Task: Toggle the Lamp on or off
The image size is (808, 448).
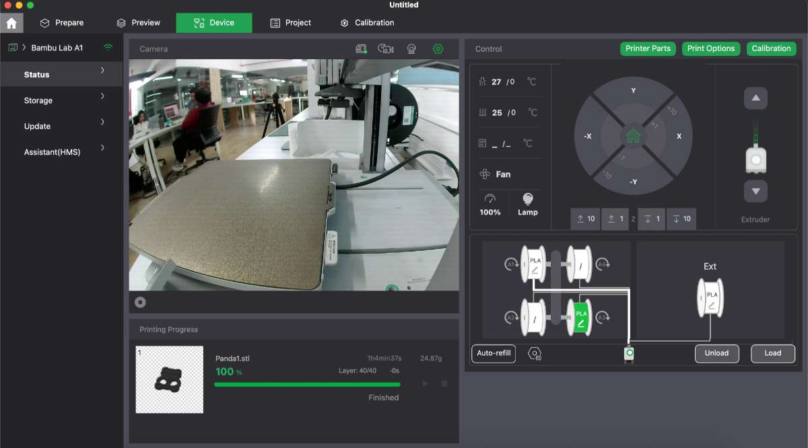Action: [527, 204]
